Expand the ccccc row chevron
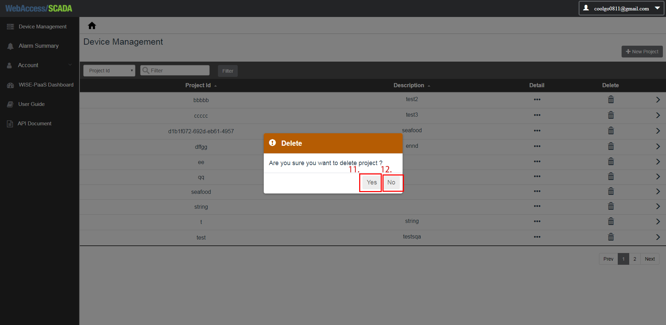 point(658,115)
